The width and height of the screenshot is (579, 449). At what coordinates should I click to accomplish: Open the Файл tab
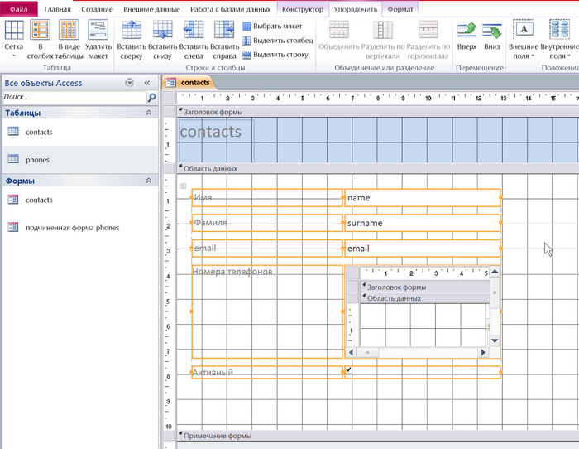(x=19, y=9)
